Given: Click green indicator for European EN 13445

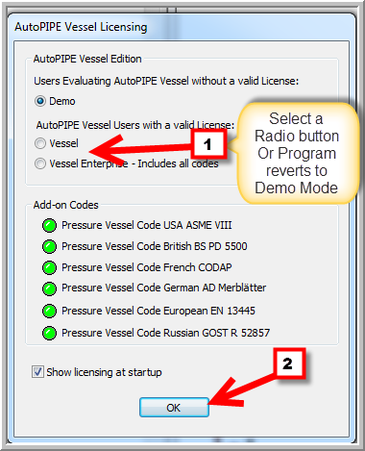Looking at the screenshot, I should 49,311.
